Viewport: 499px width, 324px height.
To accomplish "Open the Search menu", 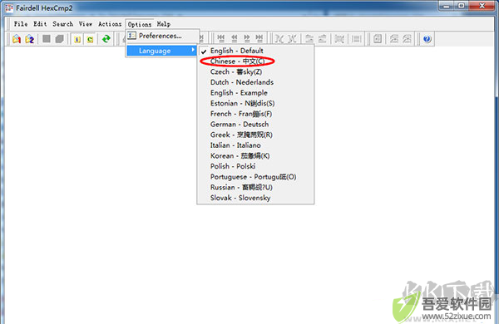I will pyautogui.click(x=62, y=24).
